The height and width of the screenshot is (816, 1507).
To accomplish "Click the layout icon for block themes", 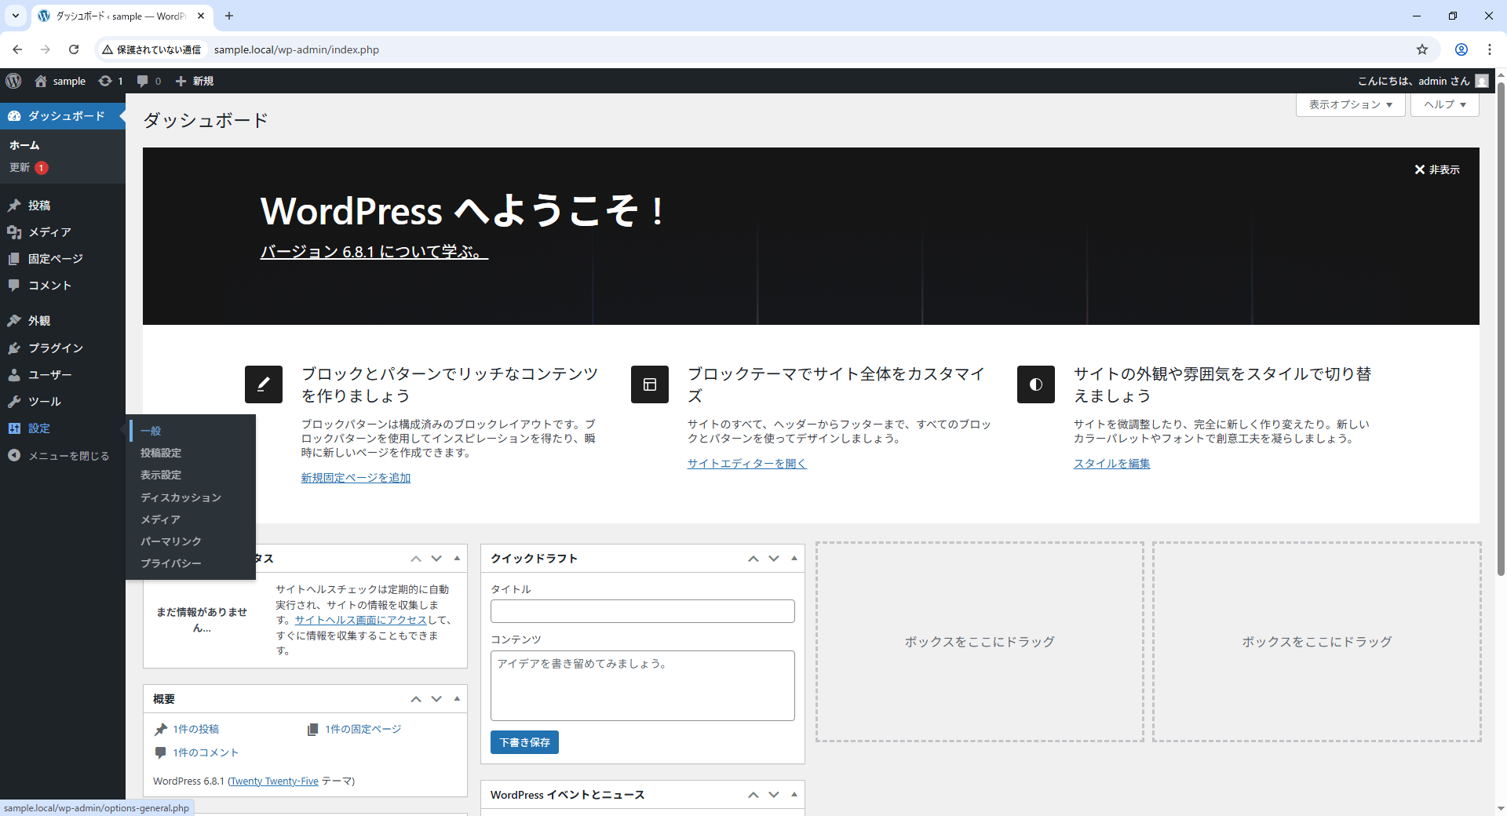I will [650, 384].
